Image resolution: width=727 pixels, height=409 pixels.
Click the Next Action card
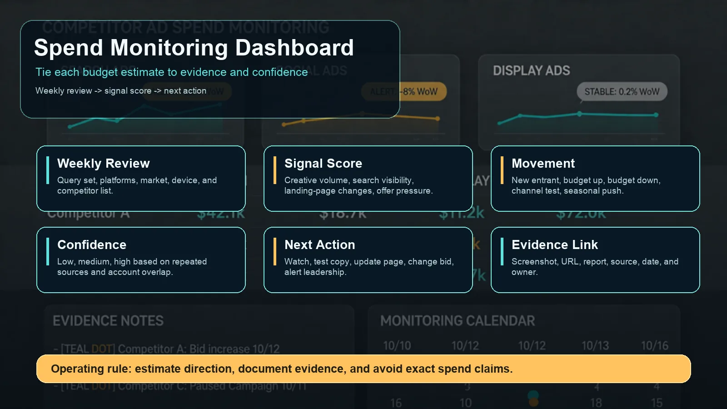368,259
